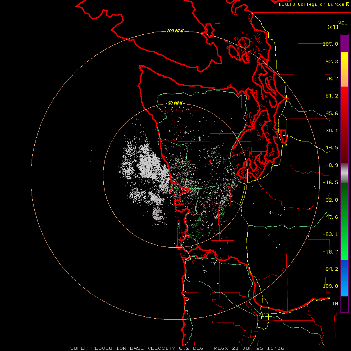This screenshot has width=351, height=351.
Task: Select the 61.2 velocity scale value
Action: (x=332, y=96)
